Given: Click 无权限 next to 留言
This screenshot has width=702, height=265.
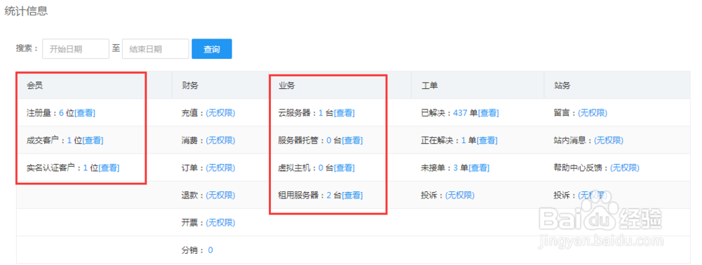Looking at the screenshot, I should tap(592, 113).
